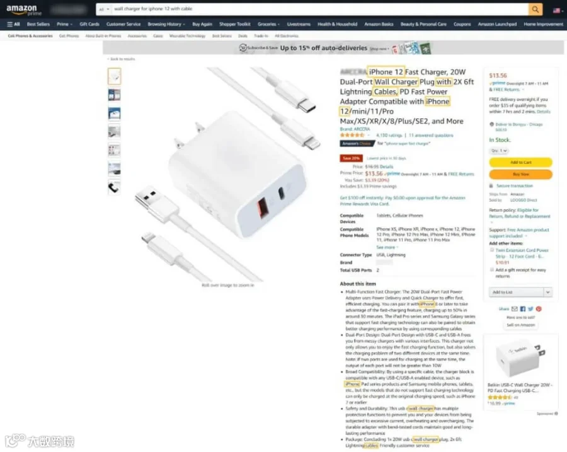Open the search category All dropdown

click(104, 9)
